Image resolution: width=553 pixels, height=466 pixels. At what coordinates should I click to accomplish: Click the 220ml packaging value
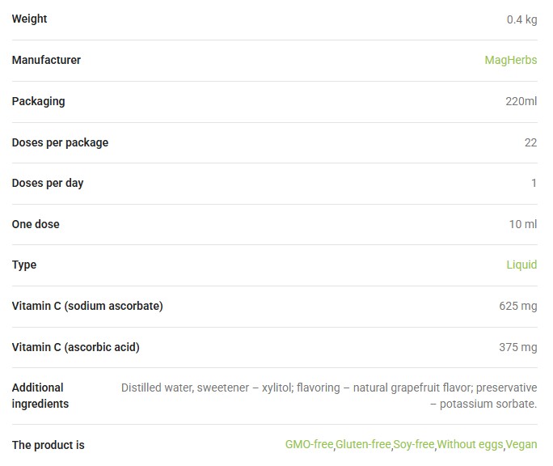(521, 101)
